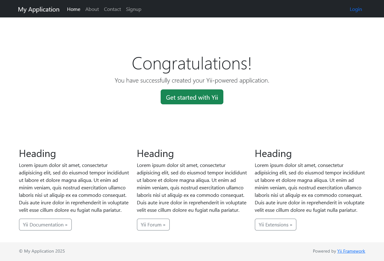Click the Lorem ipsum paragraph above Yii Extensions

310,187
